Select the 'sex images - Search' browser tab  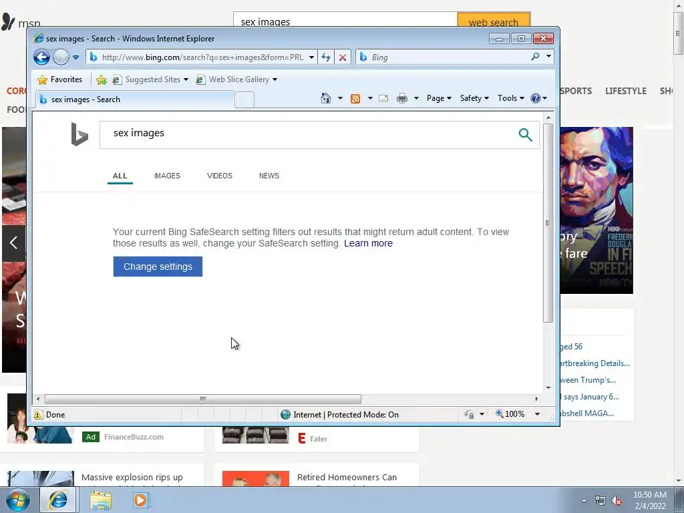pos(134,100)
